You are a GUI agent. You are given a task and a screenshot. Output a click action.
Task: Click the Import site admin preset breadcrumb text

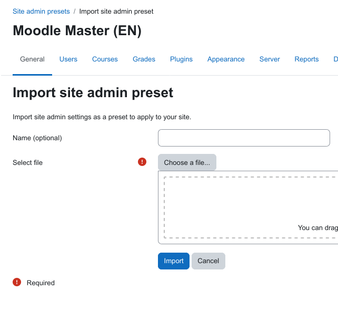pyautogui.click(x=116, y=12)
